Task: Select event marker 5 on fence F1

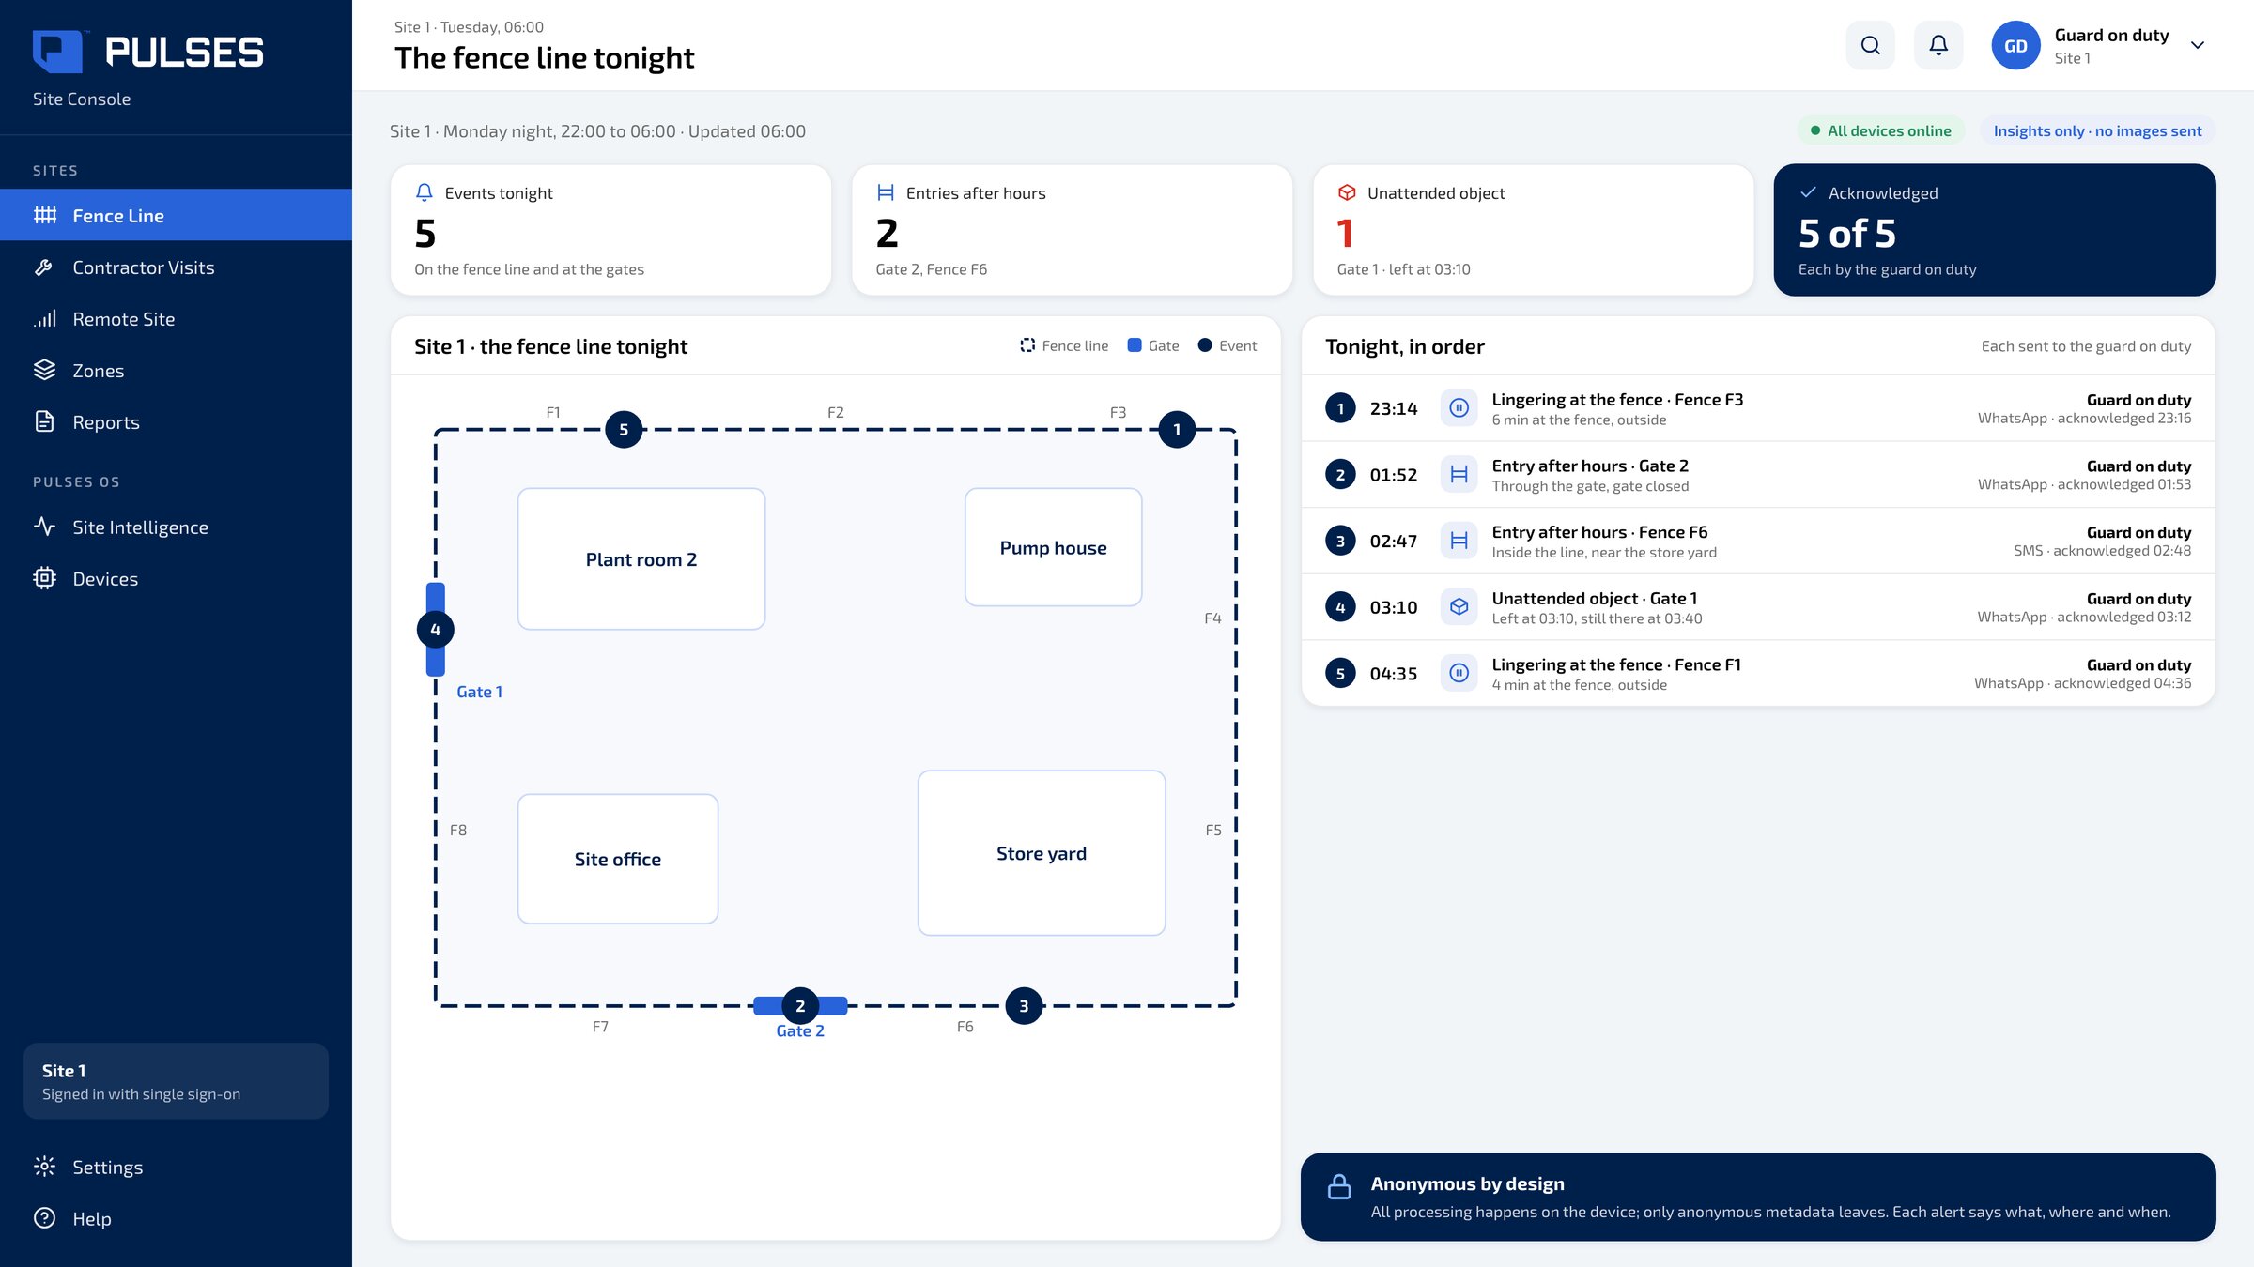Action: tap(624, 430)
